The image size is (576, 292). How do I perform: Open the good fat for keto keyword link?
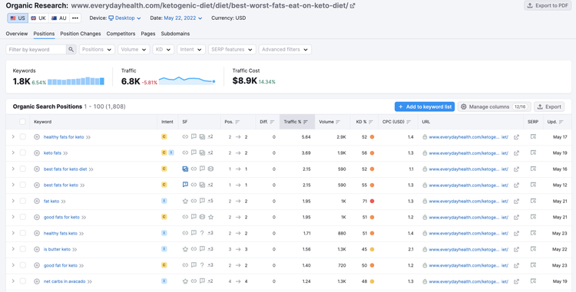61,265
